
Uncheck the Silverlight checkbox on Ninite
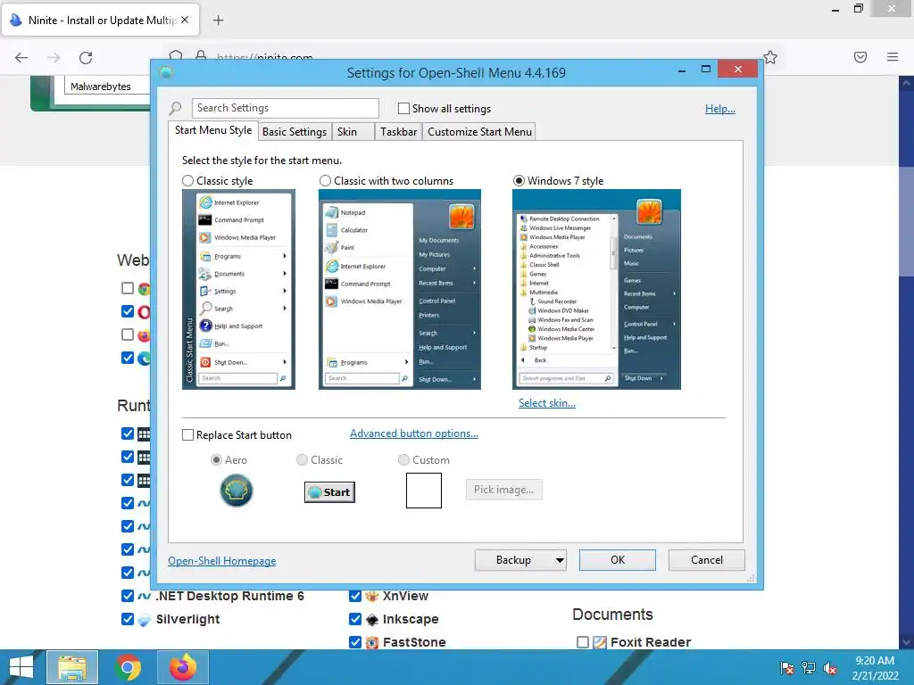click(128, 619)
